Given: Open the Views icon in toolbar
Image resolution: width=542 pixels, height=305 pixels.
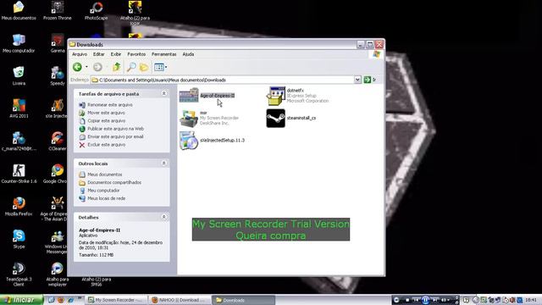Looking at the screenshot, I should pyautogui.click(x=159, y=67).
